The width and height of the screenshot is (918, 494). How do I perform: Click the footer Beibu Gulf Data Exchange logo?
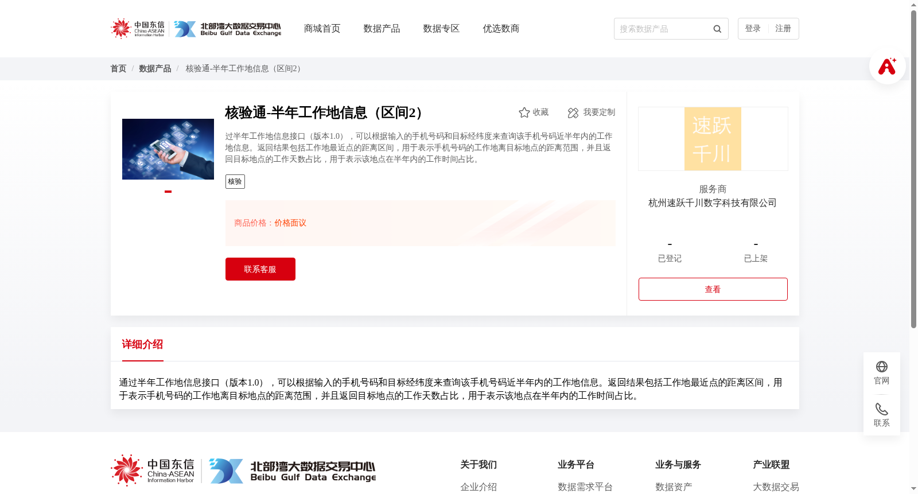pyautogui.click(x=293, y=471)
